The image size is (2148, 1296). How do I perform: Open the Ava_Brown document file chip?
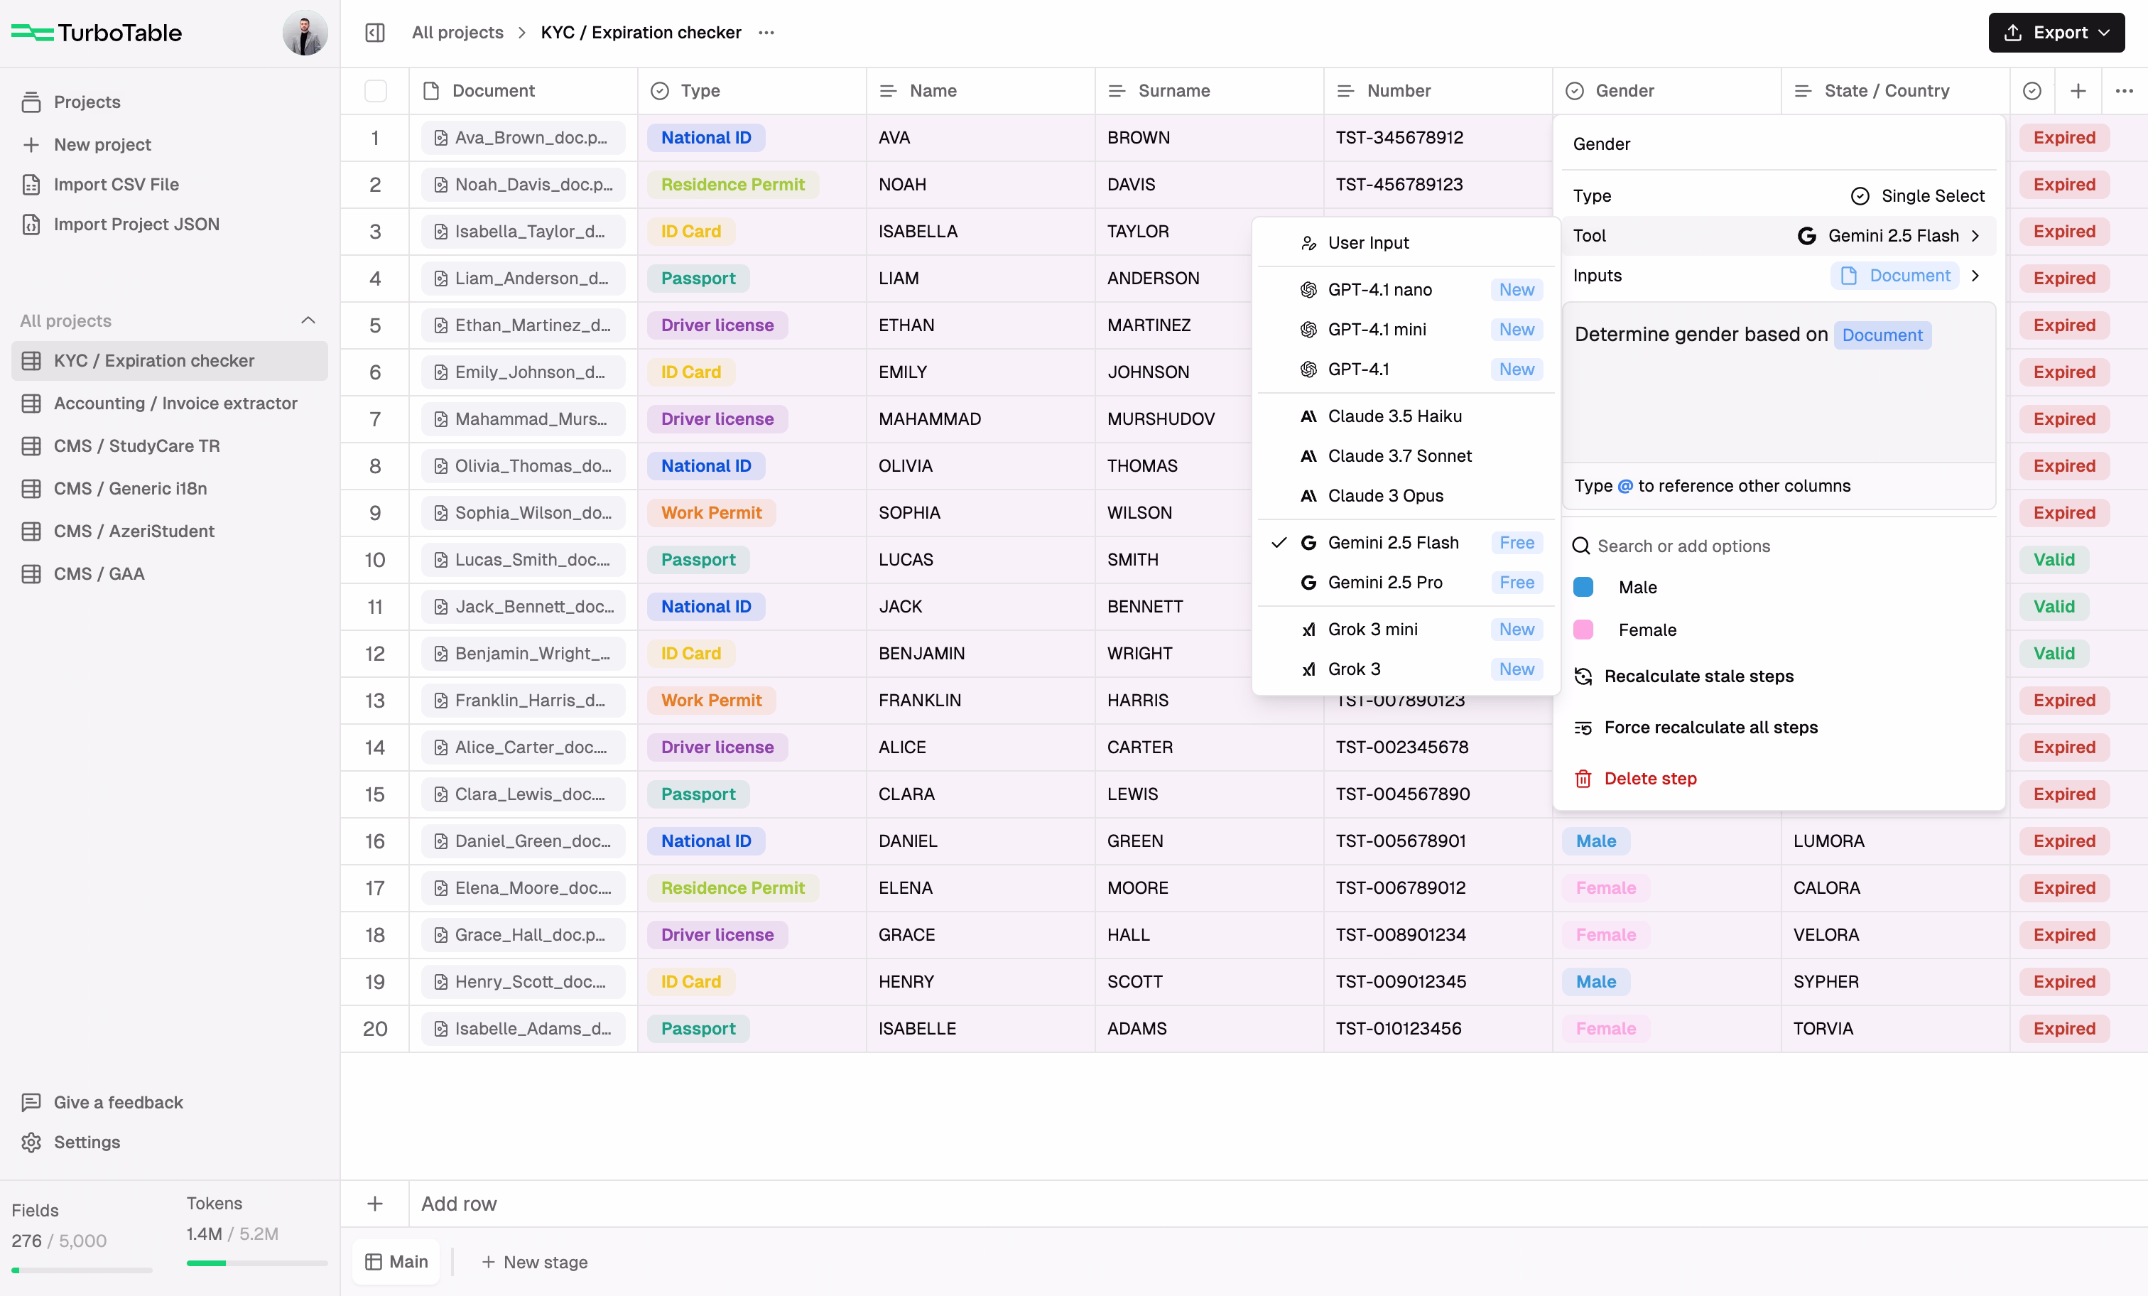[x=523, y=138]
